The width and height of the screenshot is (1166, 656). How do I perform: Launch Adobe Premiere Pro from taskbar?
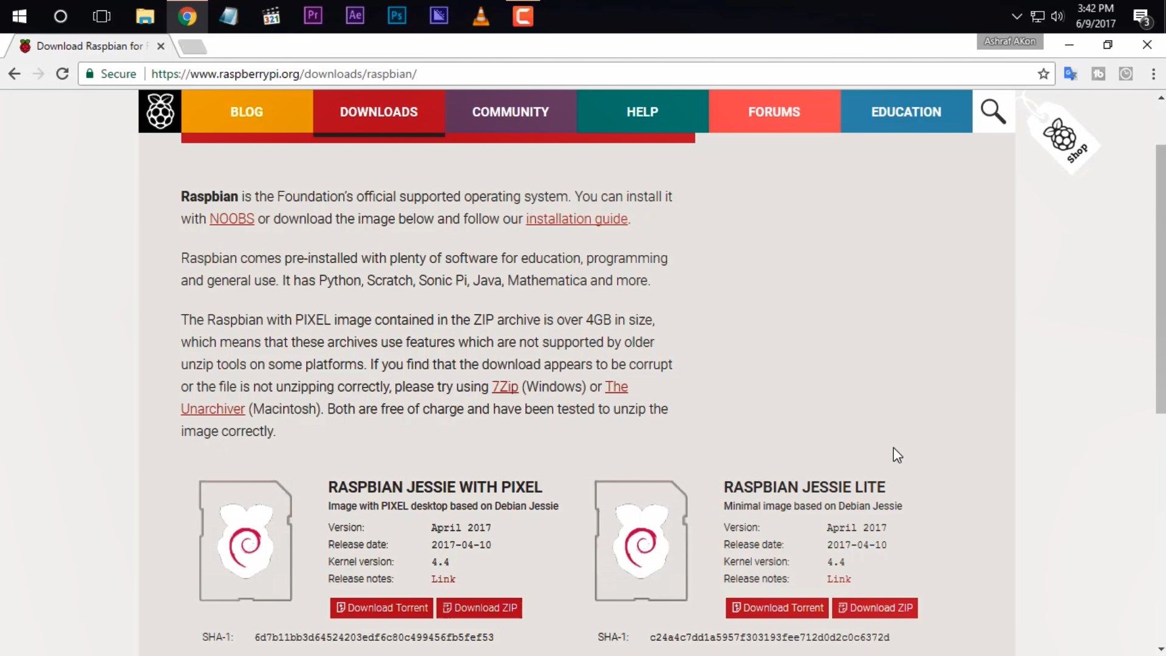(x=313, y=16)
